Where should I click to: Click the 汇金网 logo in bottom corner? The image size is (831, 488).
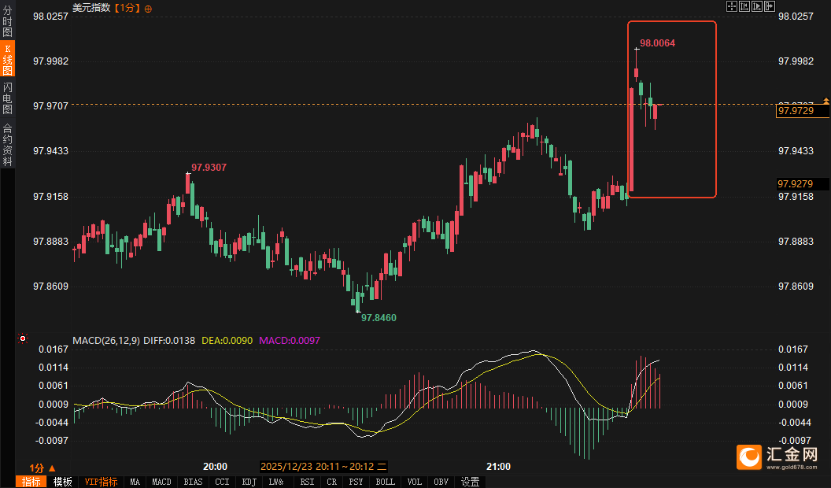(x=777, y=456)
